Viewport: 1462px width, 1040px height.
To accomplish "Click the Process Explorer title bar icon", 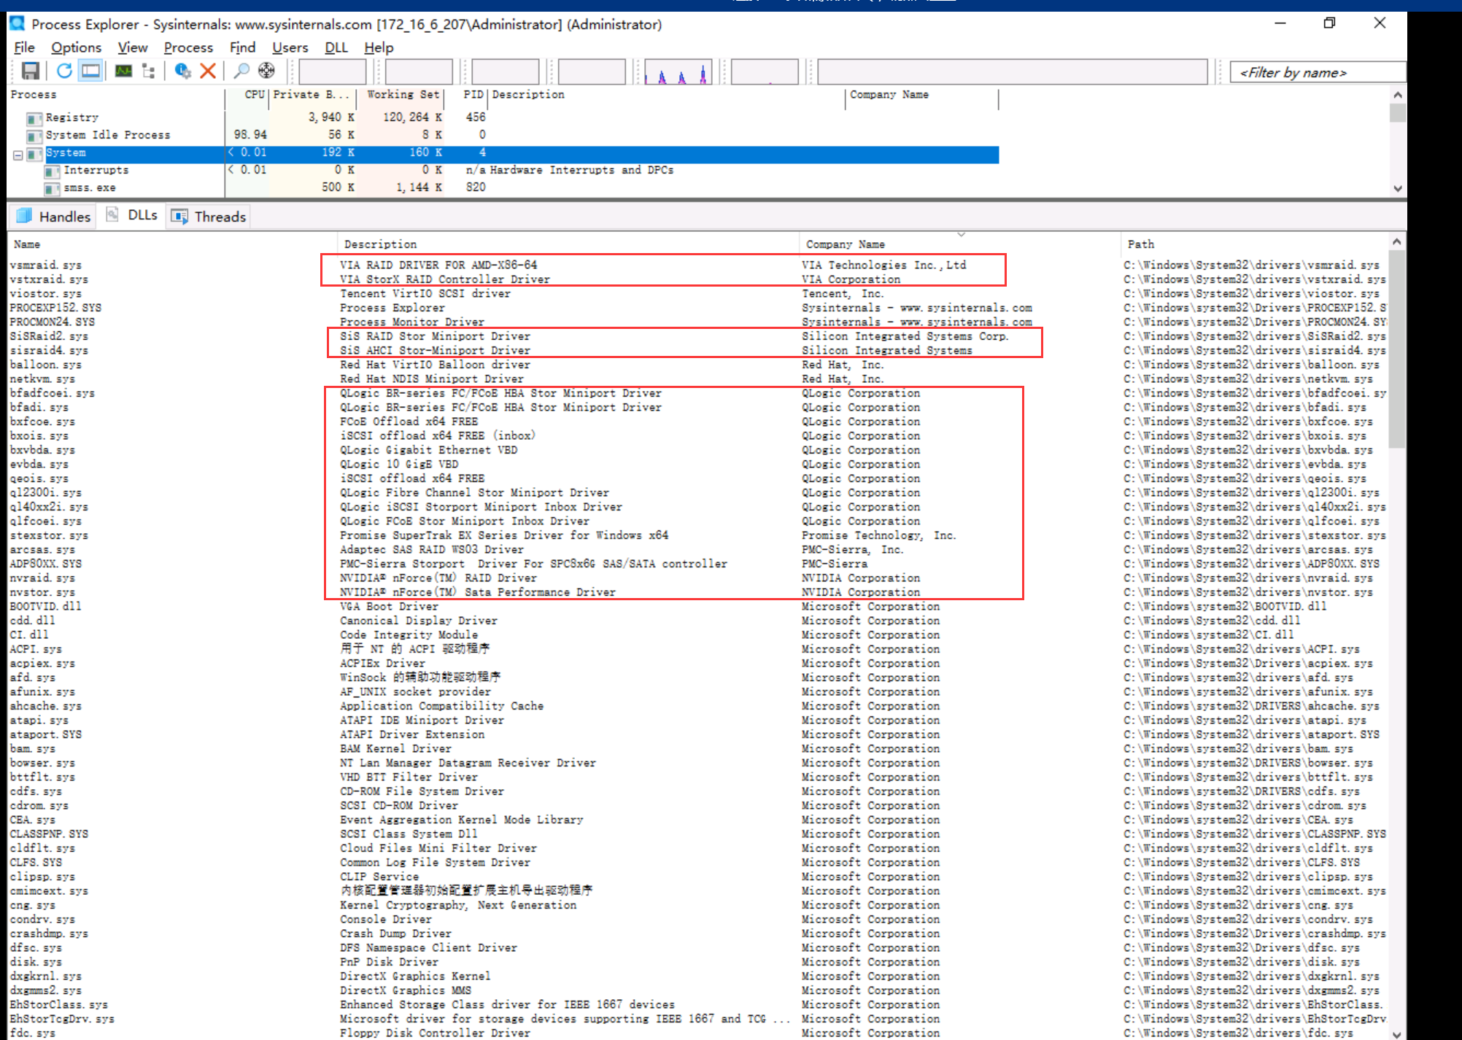I will 18,24.
